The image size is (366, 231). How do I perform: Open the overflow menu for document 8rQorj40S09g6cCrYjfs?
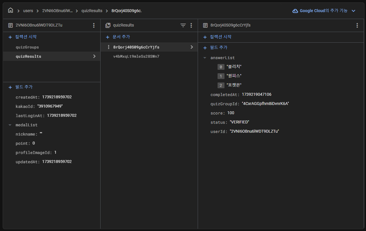coord(357,25)
